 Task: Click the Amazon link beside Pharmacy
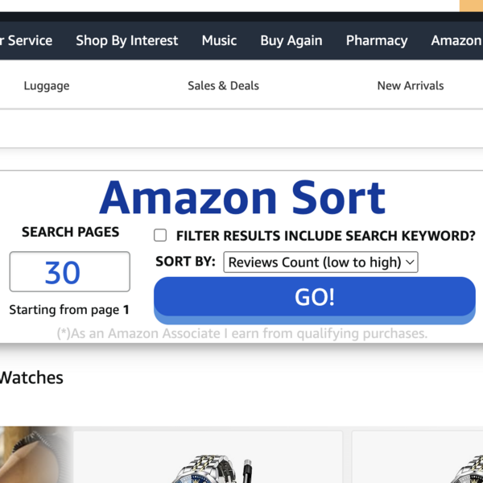pos(456,40)
